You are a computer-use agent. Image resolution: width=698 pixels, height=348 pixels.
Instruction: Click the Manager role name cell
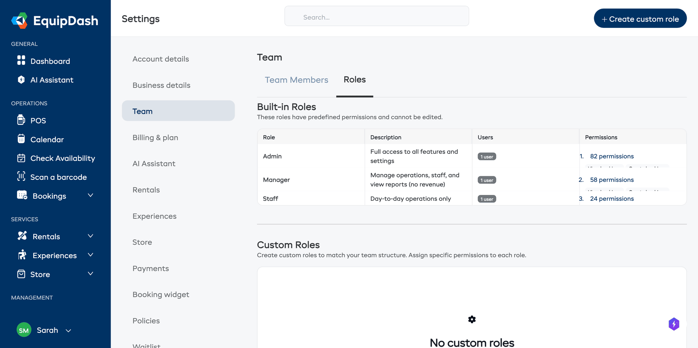(x=276, y=180)
